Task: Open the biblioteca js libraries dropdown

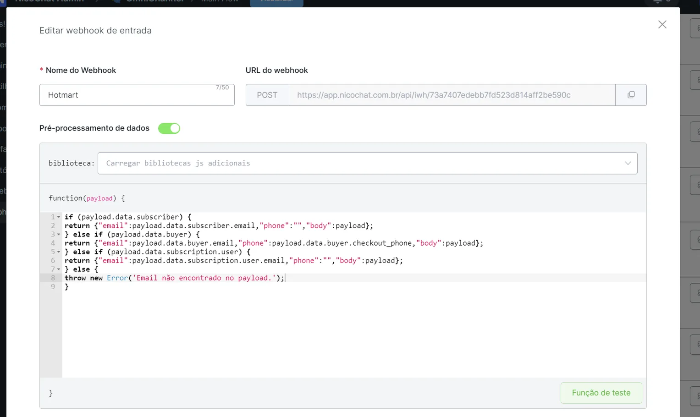Action: (x=367, y=163)
